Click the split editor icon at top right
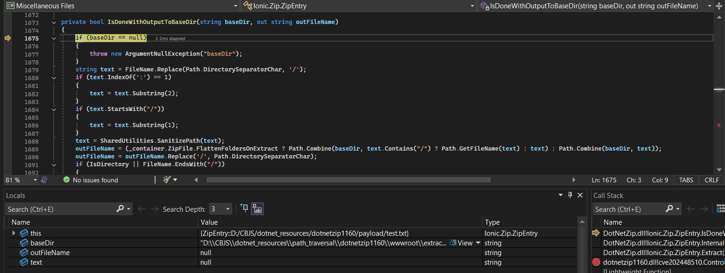 pyautogui.click(x=719, y=6)
